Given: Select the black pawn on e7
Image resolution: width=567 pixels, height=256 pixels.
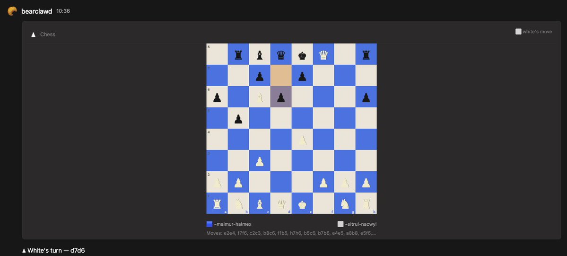Looking at the screenshot, I should (x=302, y=76).
